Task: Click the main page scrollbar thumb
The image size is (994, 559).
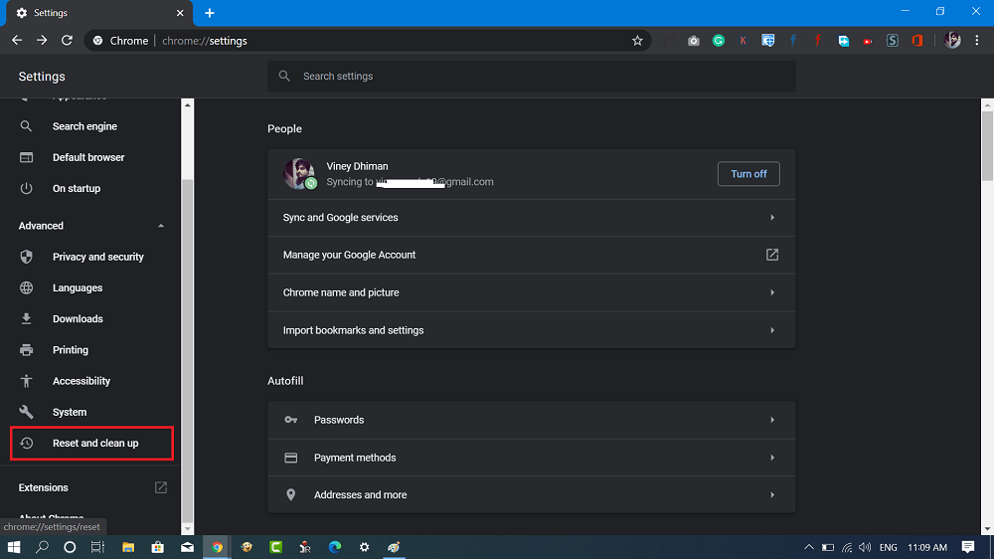Action: click(x=987, y=146)
